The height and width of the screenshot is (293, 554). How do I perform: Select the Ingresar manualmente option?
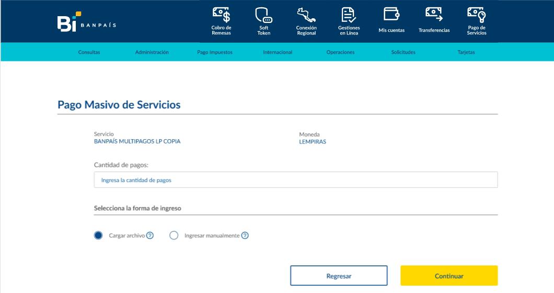pyautogui.click(x=174, y=236)
